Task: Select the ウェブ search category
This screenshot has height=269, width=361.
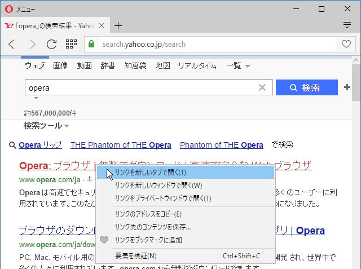Action: coord(34,65)
